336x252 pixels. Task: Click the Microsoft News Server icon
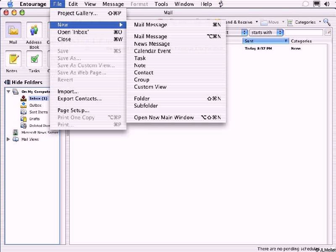16,132
